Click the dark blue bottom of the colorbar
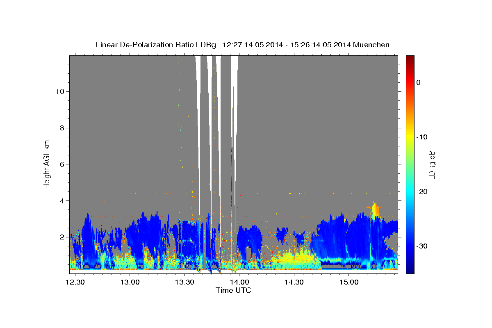 click(x=410, y=269)
